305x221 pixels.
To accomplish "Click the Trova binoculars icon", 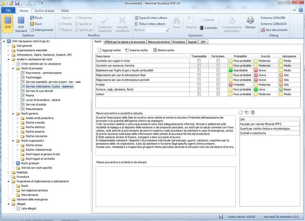I will (176, 21).
